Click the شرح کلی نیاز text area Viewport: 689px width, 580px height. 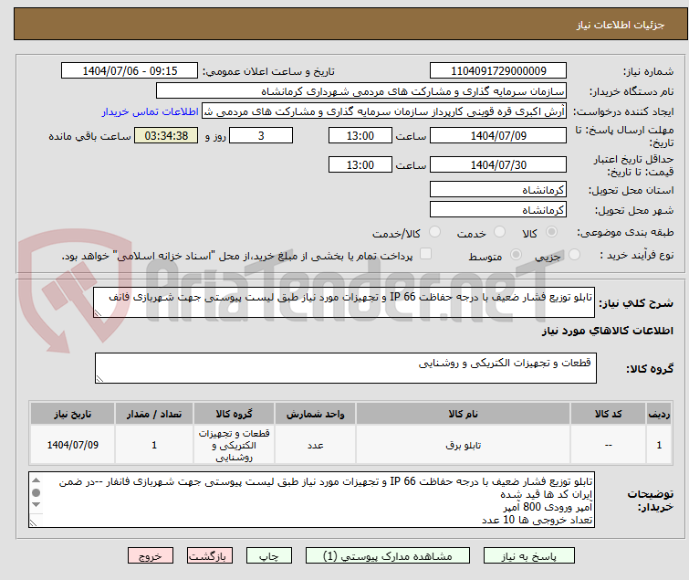(344, 302)
